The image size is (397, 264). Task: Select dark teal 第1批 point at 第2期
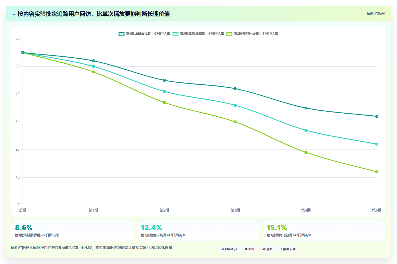164,80
